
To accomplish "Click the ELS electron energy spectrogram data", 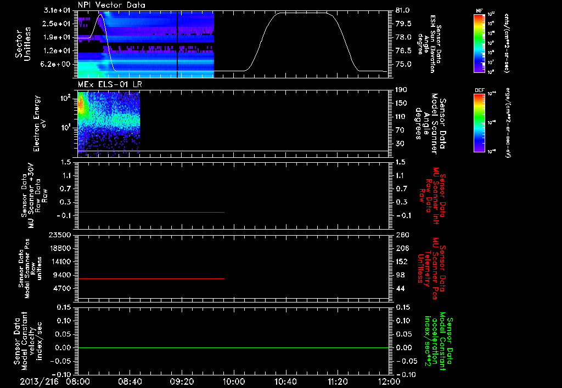I will pyautogui.click(x=109, y=124).
